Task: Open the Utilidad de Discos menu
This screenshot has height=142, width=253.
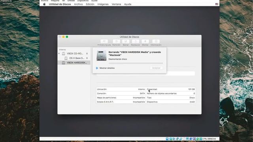Action: tap(60, 4)
